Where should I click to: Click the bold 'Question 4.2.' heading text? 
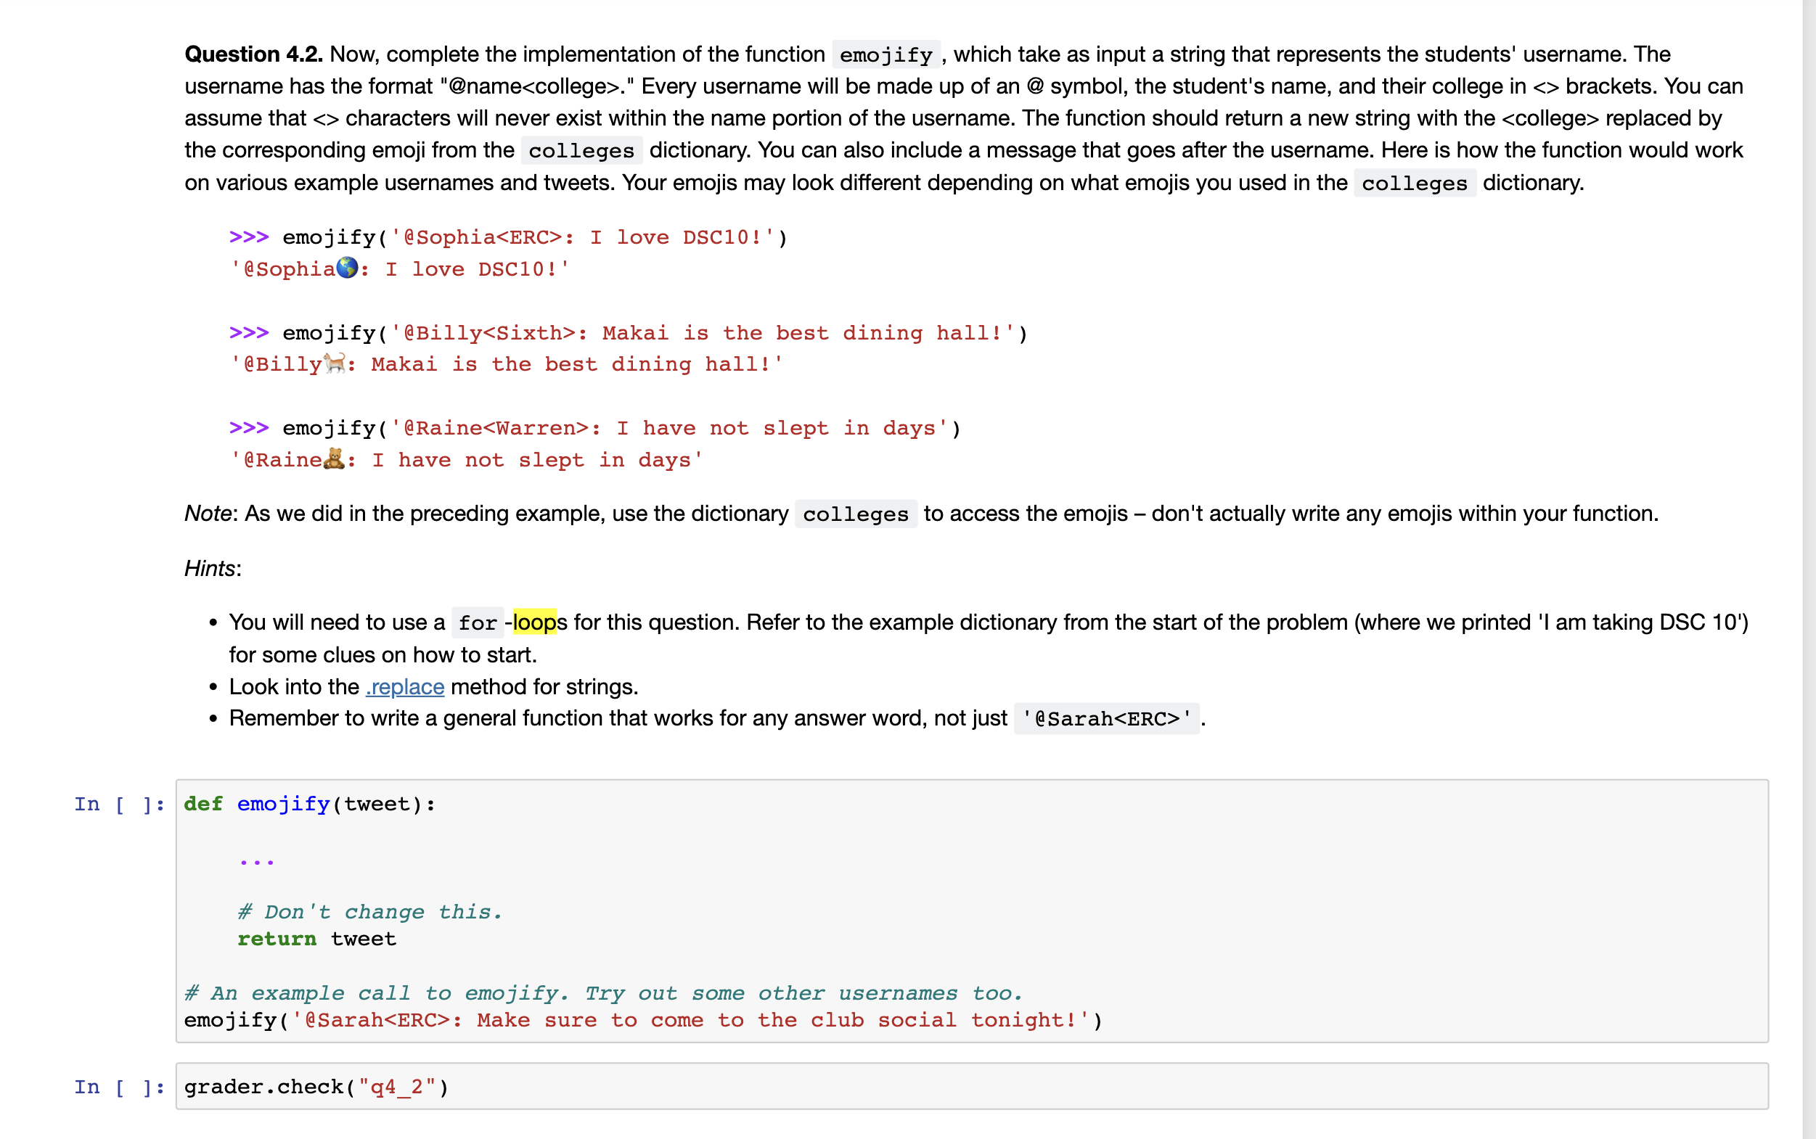253,54
